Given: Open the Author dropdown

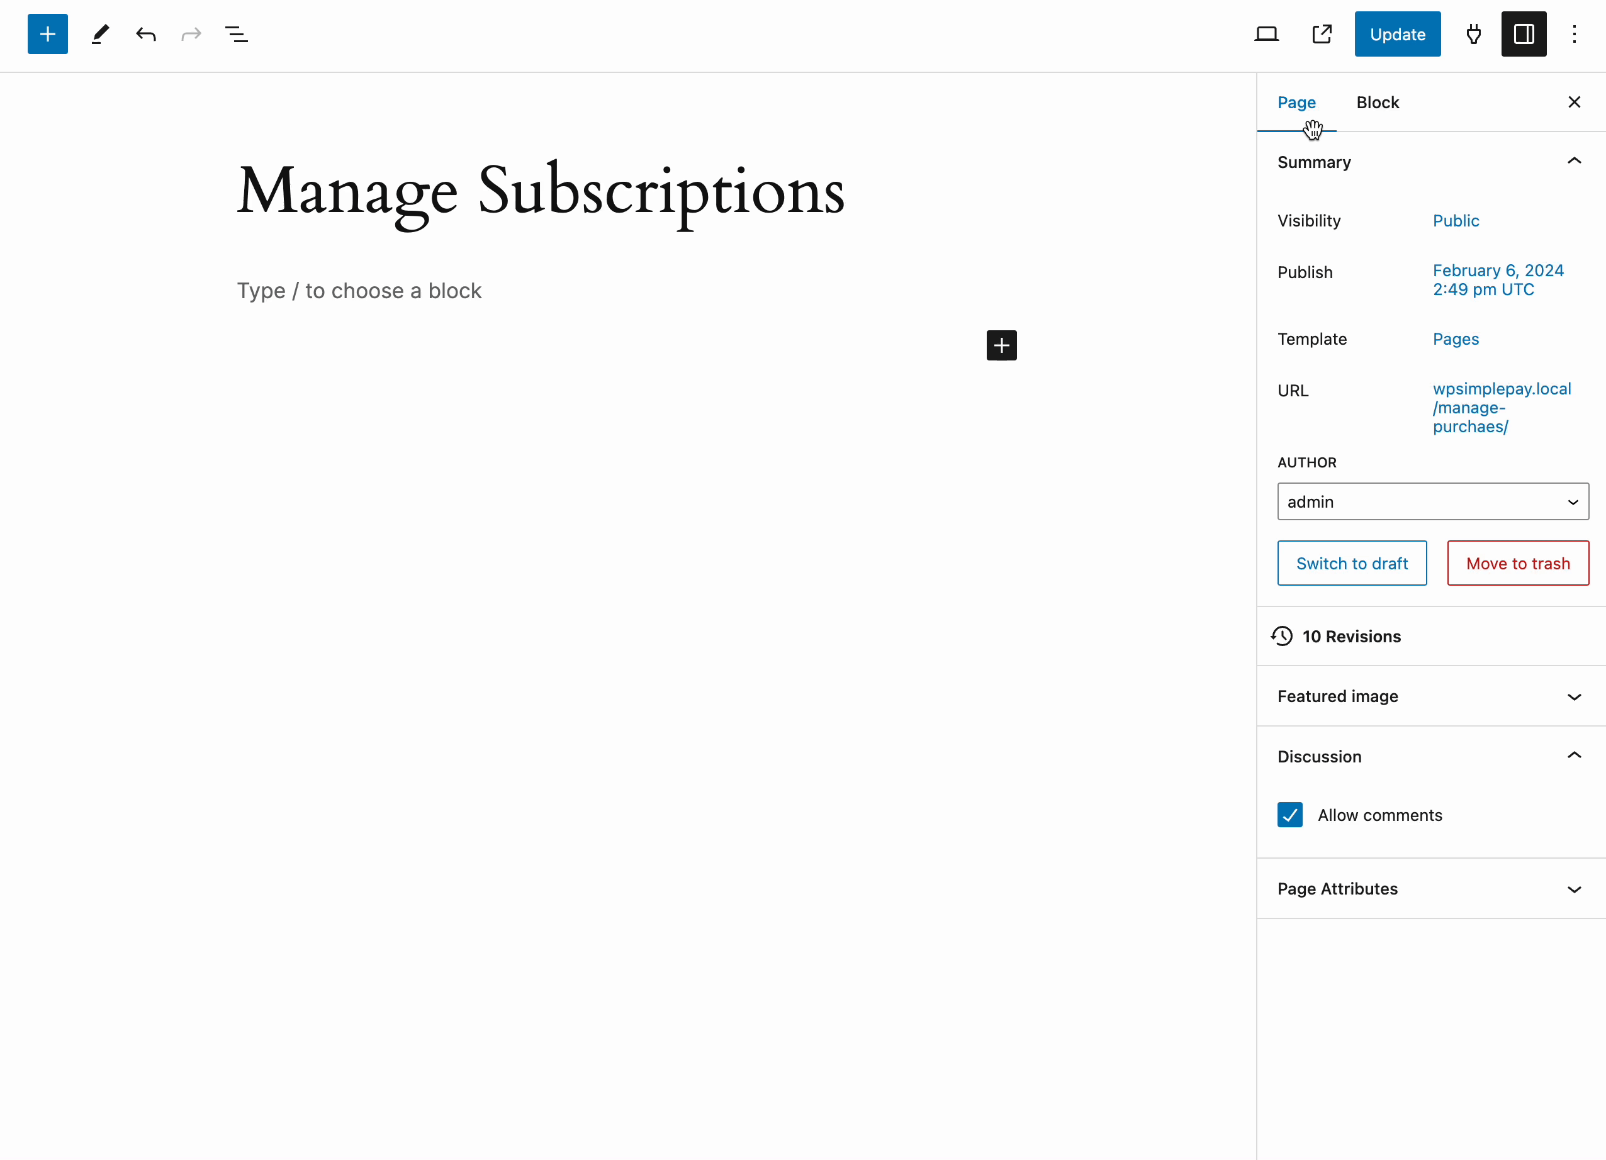Looking at the screenshot, I should [x=1432, y=501].
